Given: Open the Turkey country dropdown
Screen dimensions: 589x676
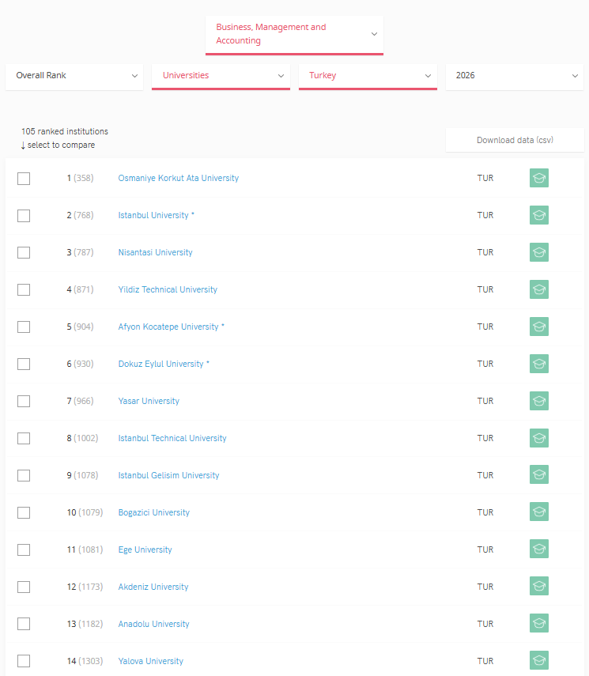Looking at the screenshot, I should (x=368, y=76).
